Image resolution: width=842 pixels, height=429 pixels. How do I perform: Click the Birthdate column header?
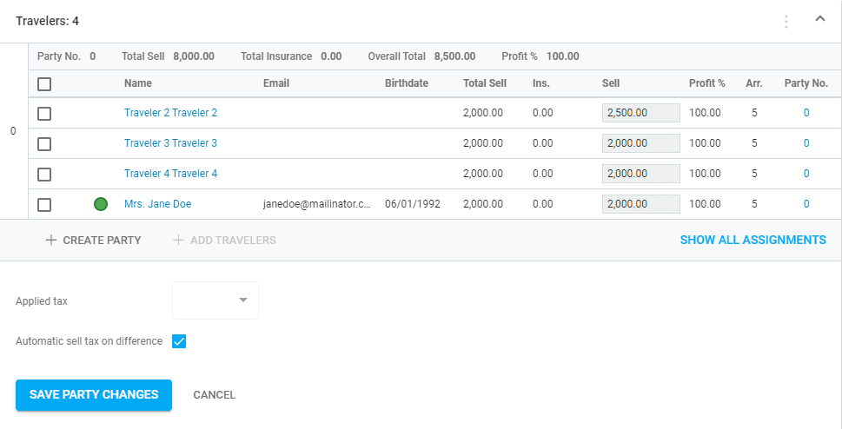tap(407, 83)
